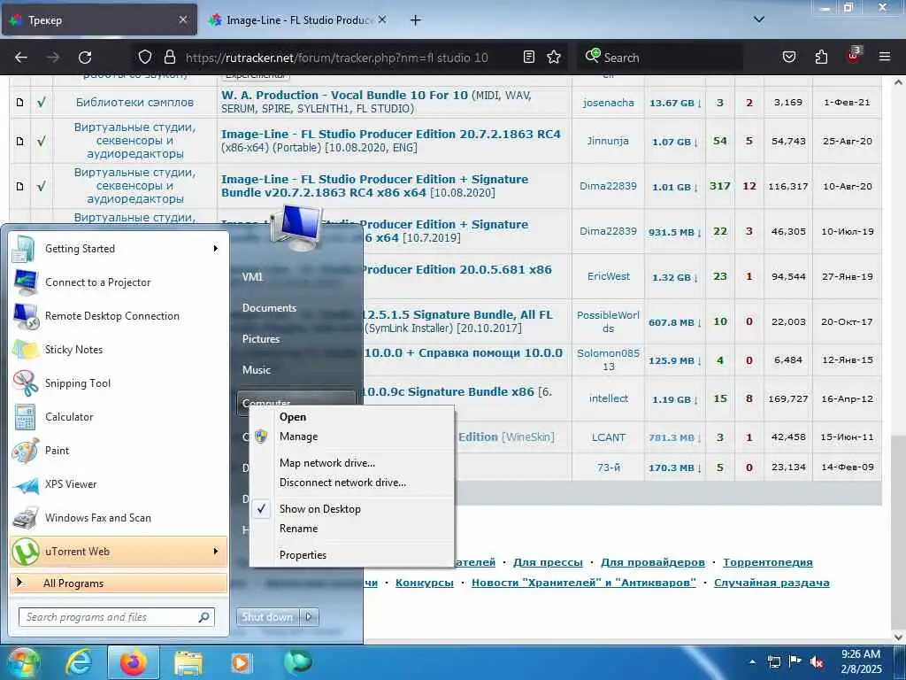Reload the page with the refresh icon
The image size is (906, 680).
point(85,58)
